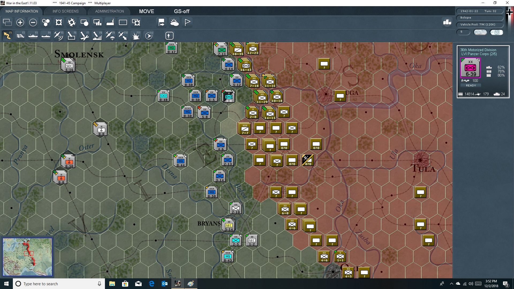
Task: Click the rectangle-with-circle icon in toolbar
Action: pos(84,22)
